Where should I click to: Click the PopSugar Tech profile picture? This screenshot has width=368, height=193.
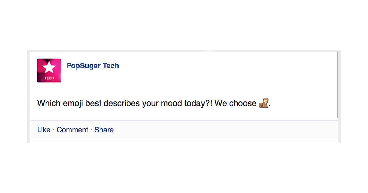(x=49, y=70)
